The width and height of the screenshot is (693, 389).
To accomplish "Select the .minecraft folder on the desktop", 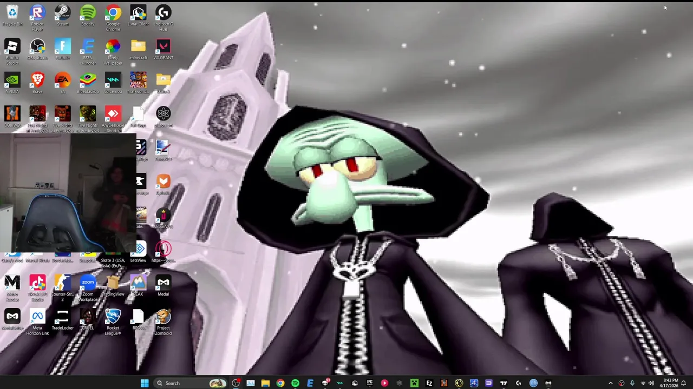I will pyautogui.click(x=138, y=49).
